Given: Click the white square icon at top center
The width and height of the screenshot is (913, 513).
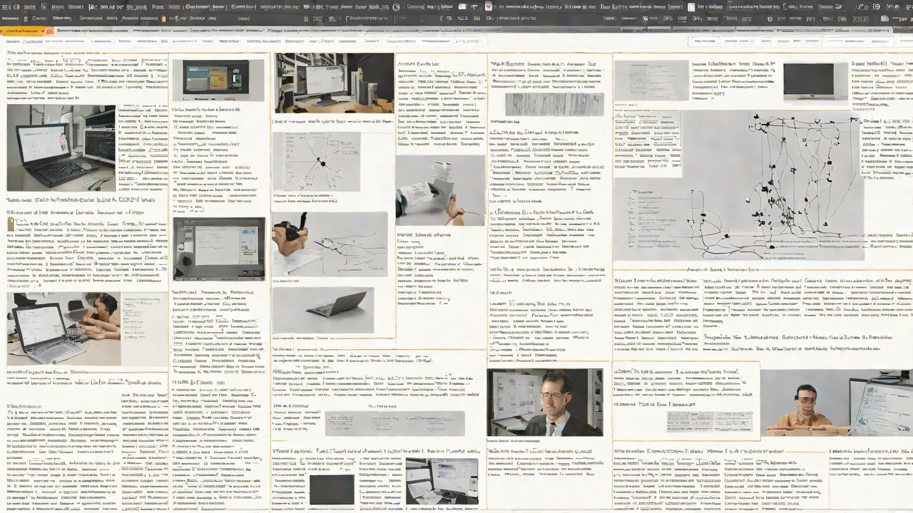Looking at the screenshot, I should 462,6.
